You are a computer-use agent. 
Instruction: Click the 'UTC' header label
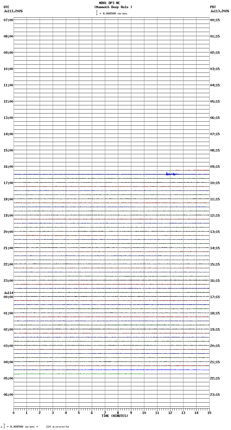tap(7, 7)
